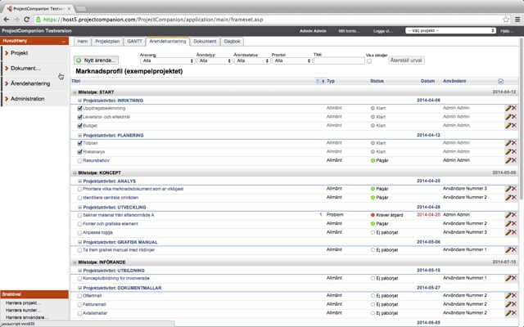Edit the Fakturamall issue via pencil icon
The width and height of the screenshot is (524, 327).
click(x=508, y=304)
